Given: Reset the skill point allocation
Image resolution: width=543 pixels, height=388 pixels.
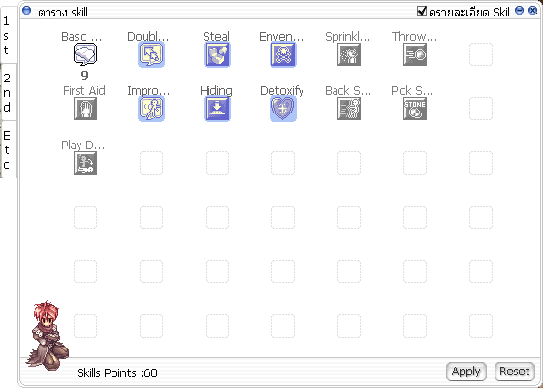Looking at the screenshot, I should click(515, 372).
